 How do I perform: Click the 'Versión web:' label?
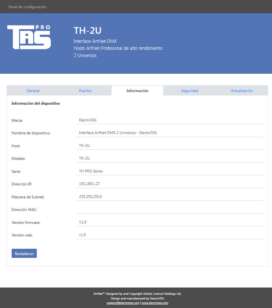click(x=22, y=235)
